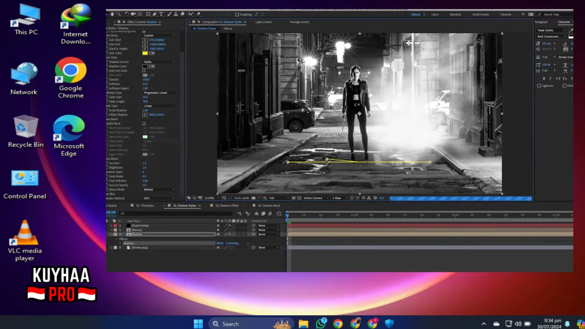
Task: Switch to the Libraries workspace
Action: point(505,15)
